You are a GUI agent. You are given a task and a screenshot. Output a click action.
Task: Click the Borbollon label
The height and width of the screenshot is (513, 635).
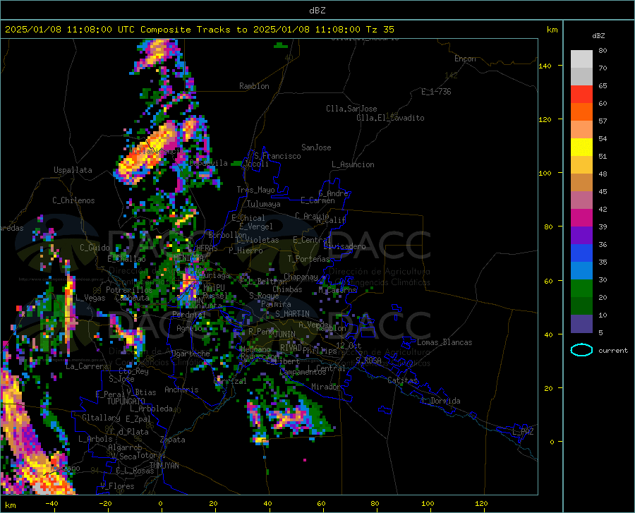(227, 235)
